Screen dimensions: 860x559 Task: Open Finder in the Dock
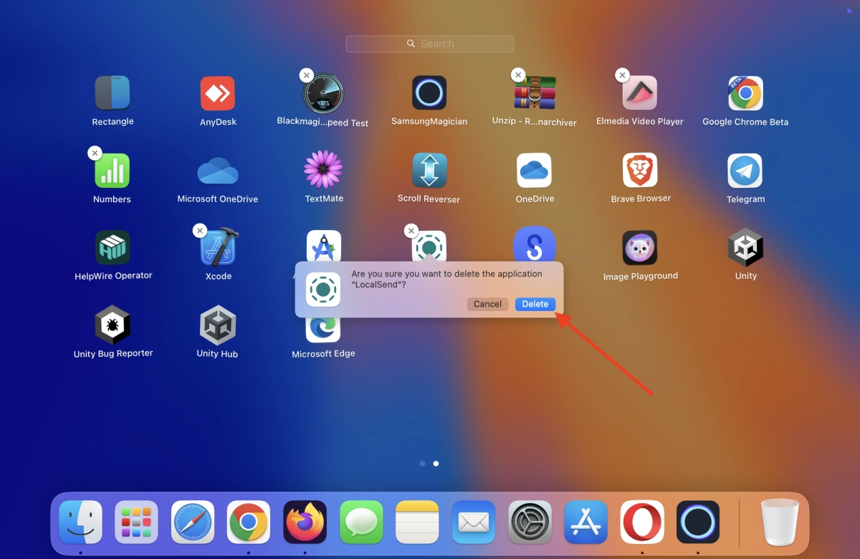pyautogui.click(x=80, y=522)
